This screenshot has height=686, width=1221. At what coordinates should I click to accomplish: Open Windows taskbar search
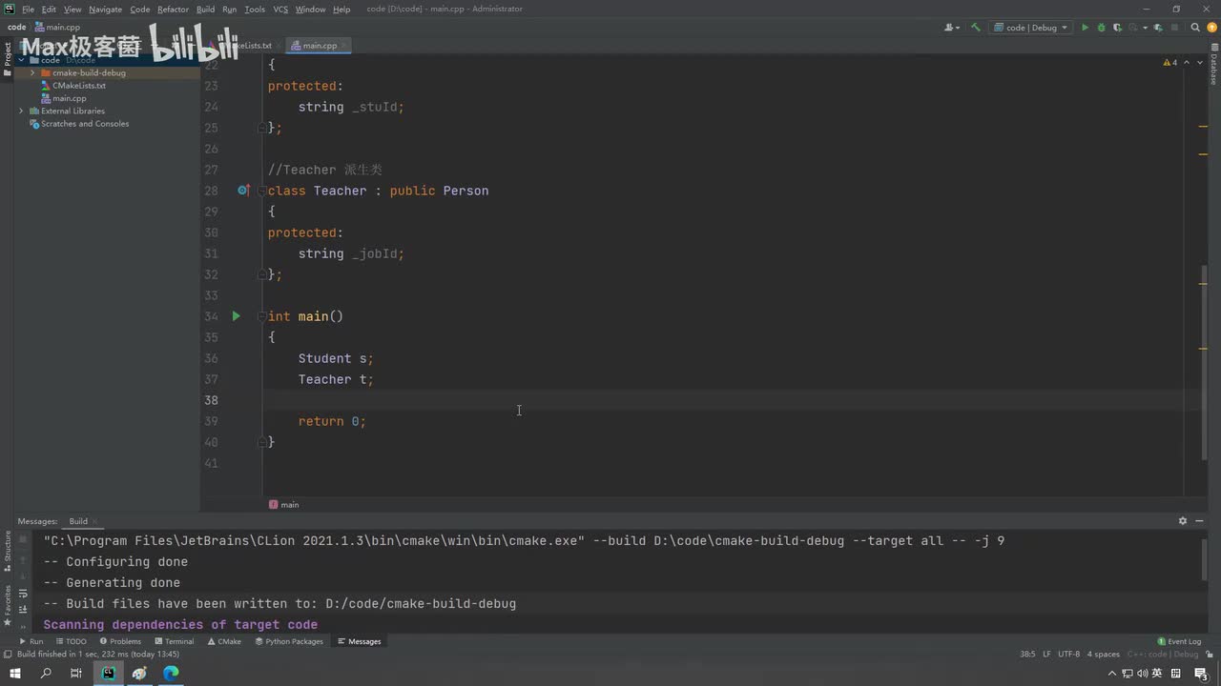(46, 674)
